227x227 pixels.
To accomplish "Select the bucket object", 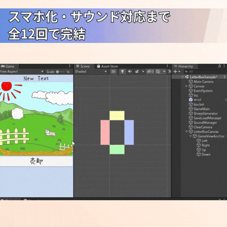I will (x=199, y=104).
